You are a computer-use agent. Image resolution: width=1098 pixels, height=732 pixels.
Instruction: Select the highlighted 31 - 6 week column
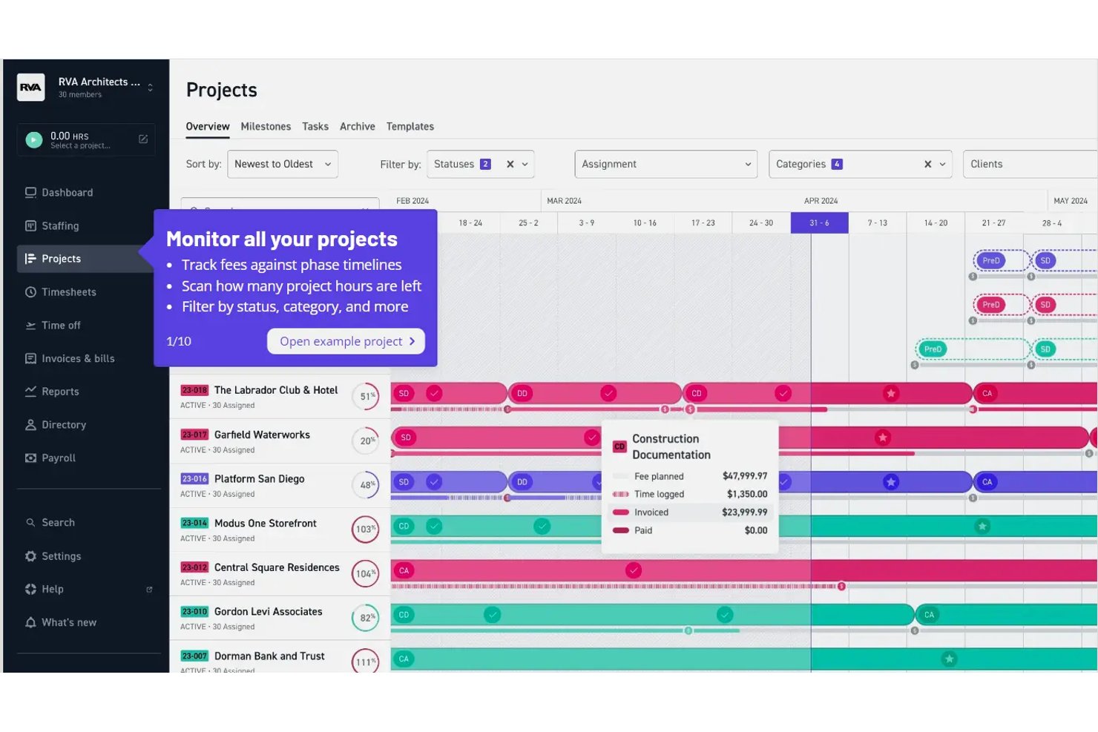[819, 223]
